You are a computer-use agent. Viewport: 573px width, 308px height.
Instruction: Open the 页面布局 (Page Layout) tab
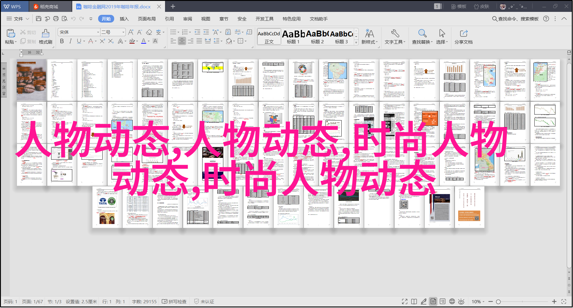pyautogui.click(x=147, y=19)
